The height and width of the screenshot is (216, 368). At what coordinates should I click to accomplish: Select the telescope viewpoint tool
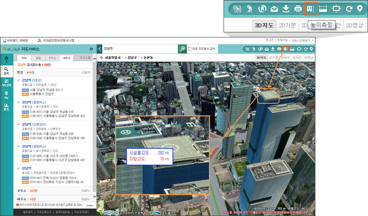(x=254, y=49)
